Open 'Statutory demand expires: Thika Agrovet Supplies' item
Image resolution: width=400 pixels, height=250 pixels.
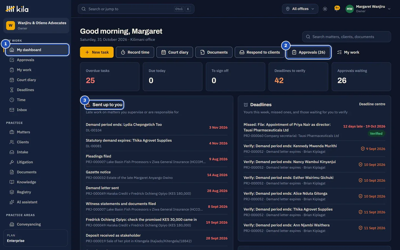pos(157,143)
